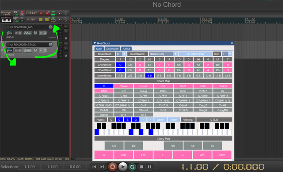Open Route button on REACHORD_TRACK track
The image size is (283, 172).
click(x=9, y=50)
